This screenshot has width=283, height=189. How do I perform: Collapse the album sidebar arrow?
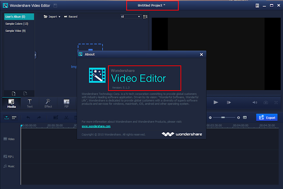35,55
